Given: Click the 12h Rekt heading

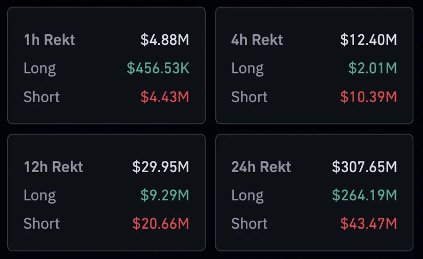Looking at the screenshot, I should point(53,167).
